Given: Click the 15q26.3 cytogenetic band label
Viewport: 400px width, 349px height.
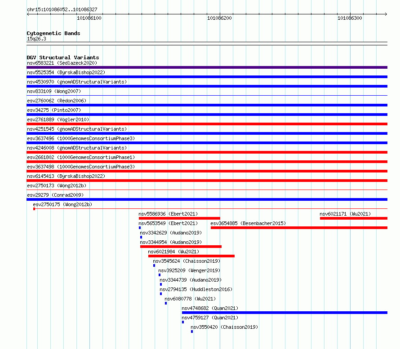Looking at the screenshot, I should (x=36, y=39).
